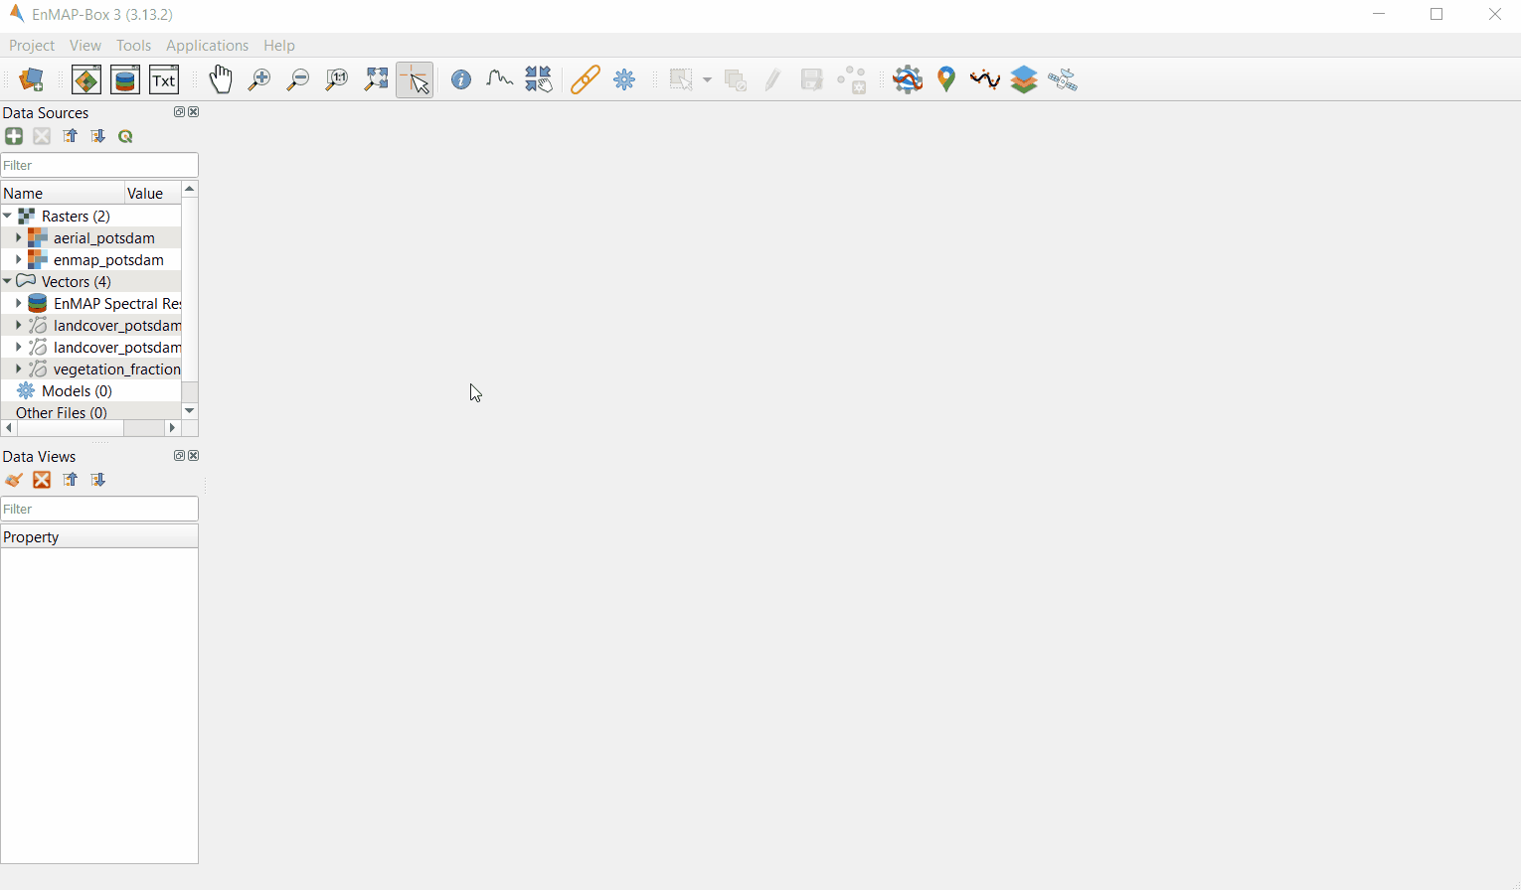This screenshot has width=1521, height=890.
Task: Open the Help menu
Action: coord(279,46)
